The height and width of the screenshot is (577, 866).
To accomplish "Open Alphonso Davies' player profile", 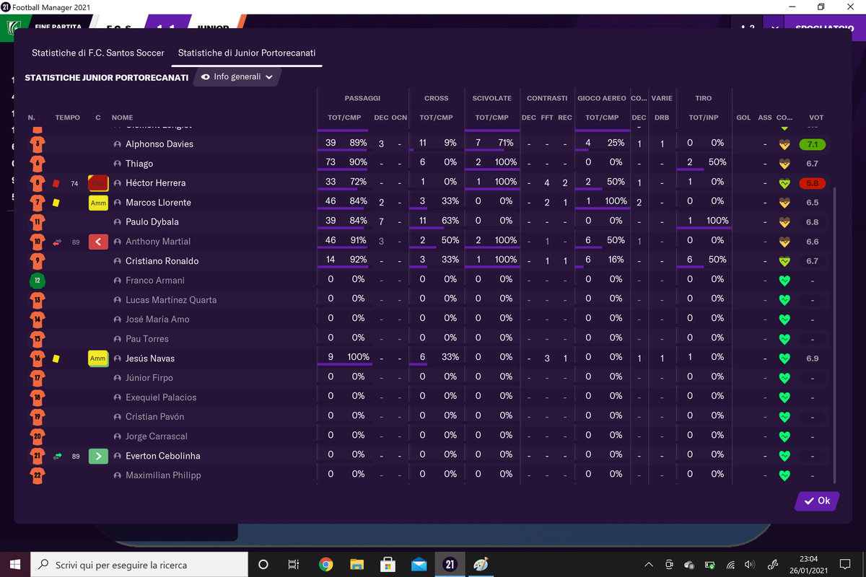I will 159,144.
